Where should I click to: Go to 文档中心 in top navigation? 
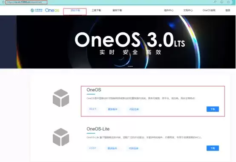click(188, 10)
